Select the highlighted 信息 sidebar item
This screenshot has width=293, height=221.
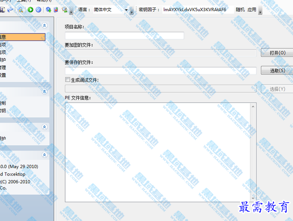[x=22, y=37]
